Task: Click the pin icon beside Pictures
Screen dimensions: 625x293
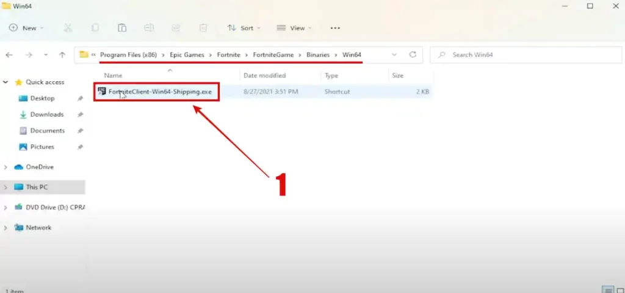Action: 80,147
